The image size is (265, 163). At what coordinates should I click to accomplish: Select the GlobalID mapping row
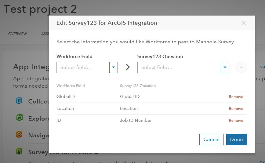click(x=152, y=97)
